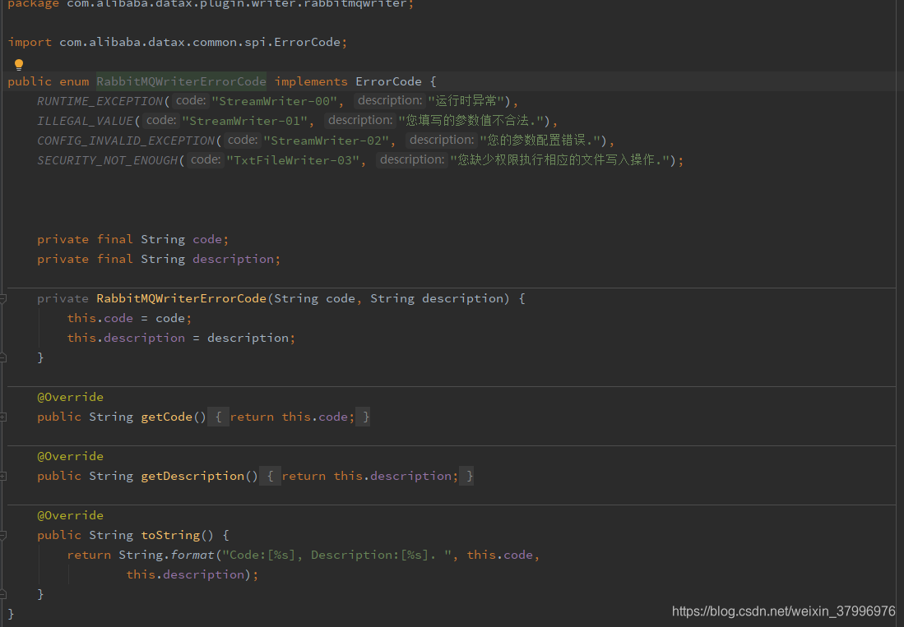Click the 'code:' hint on SECURITY_NOT_ENOUGH line
Viewport: 904px width, 627px height.
tap(206, 159)
